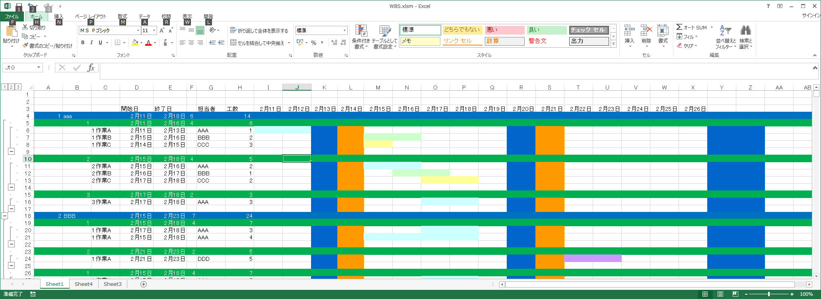This screenshot has height=299, width=821.
Task: Apply the 良い (Good) cell style
Action: [547, 30]
